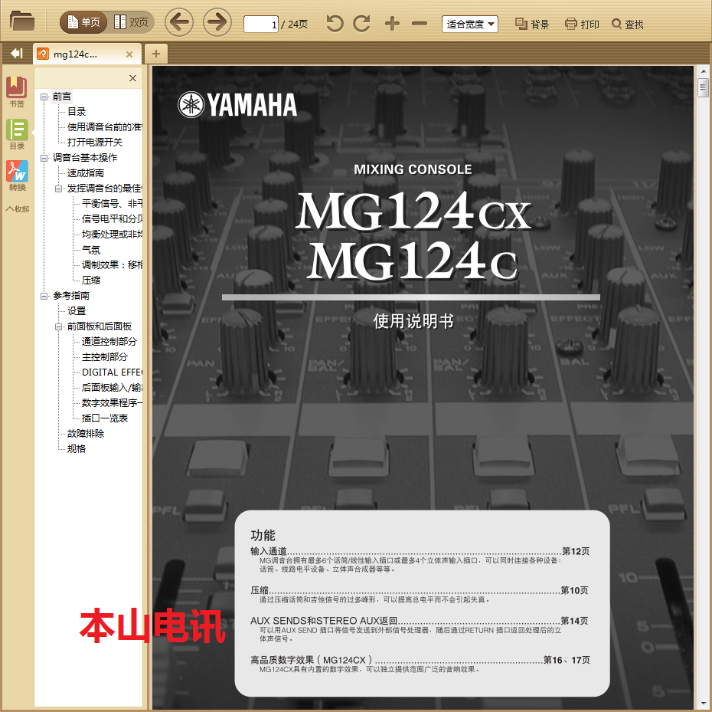
Task: Select 调音台基本操作 outline entry
Action: (x=85, y=158)
